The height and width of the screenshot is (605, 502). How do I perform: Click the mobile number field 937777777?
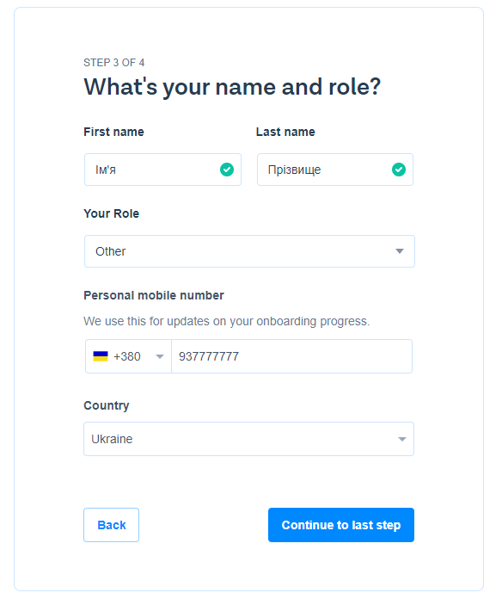pyautogui.click(x=291, y=356)
